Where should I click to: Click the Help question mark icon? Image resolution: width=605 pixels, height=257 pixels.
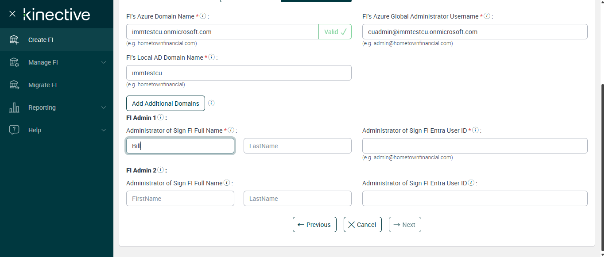point(14,130)
